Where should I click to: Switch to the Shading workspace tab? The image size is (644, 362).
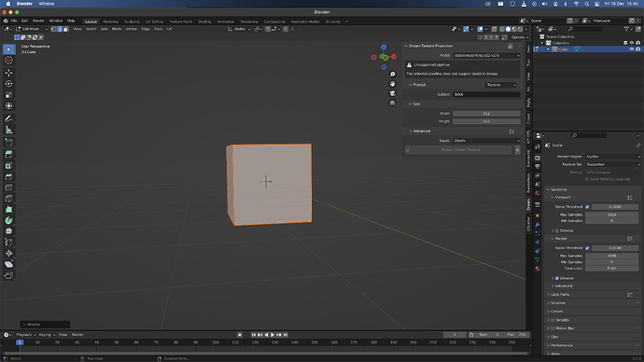coord(204,21)
